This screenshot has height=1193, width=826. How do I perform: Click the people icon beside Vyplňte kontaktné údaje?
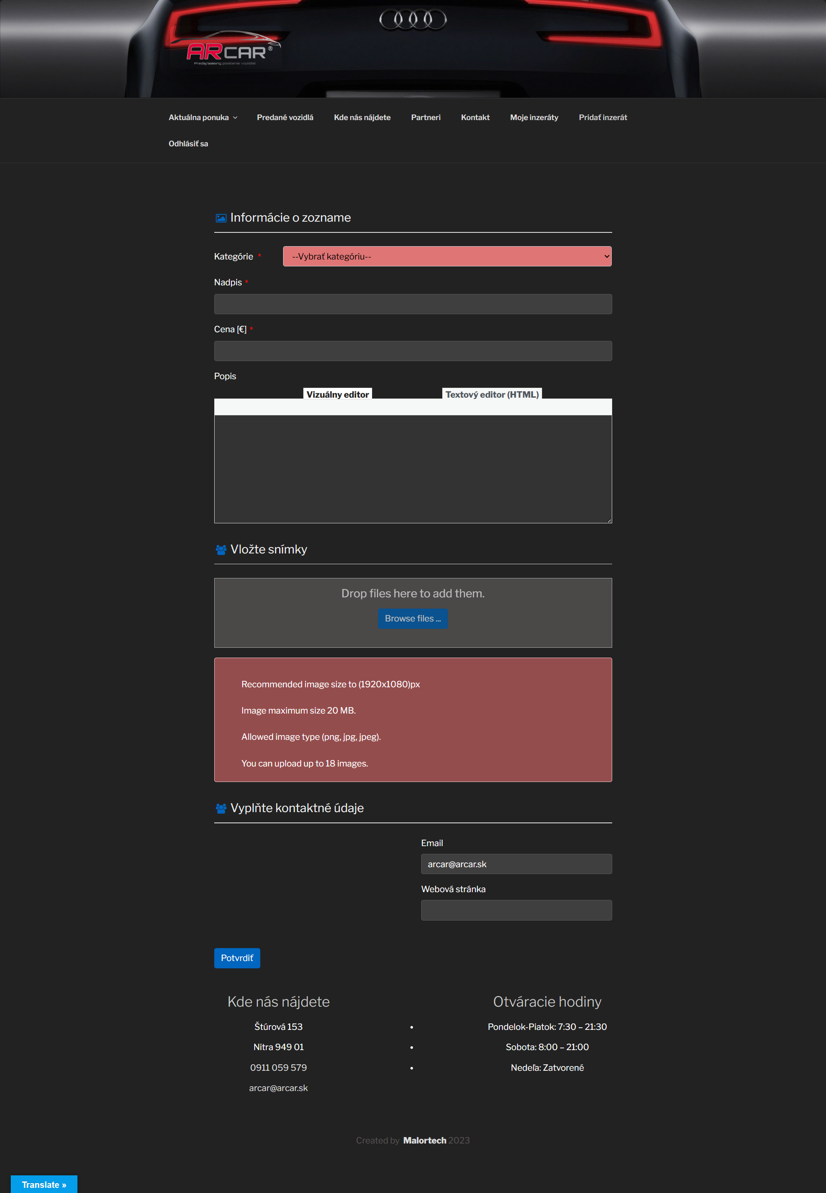pyautogui.click(x=221, y=808)
